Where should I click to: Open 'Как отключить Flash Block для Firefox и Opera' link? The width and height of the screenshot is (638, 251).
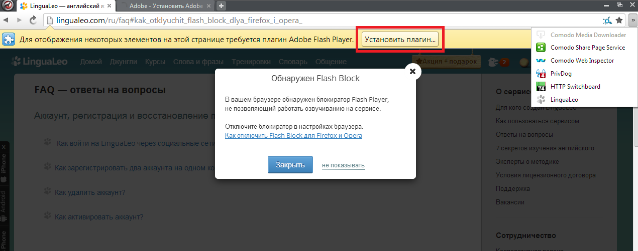point(293,135)
